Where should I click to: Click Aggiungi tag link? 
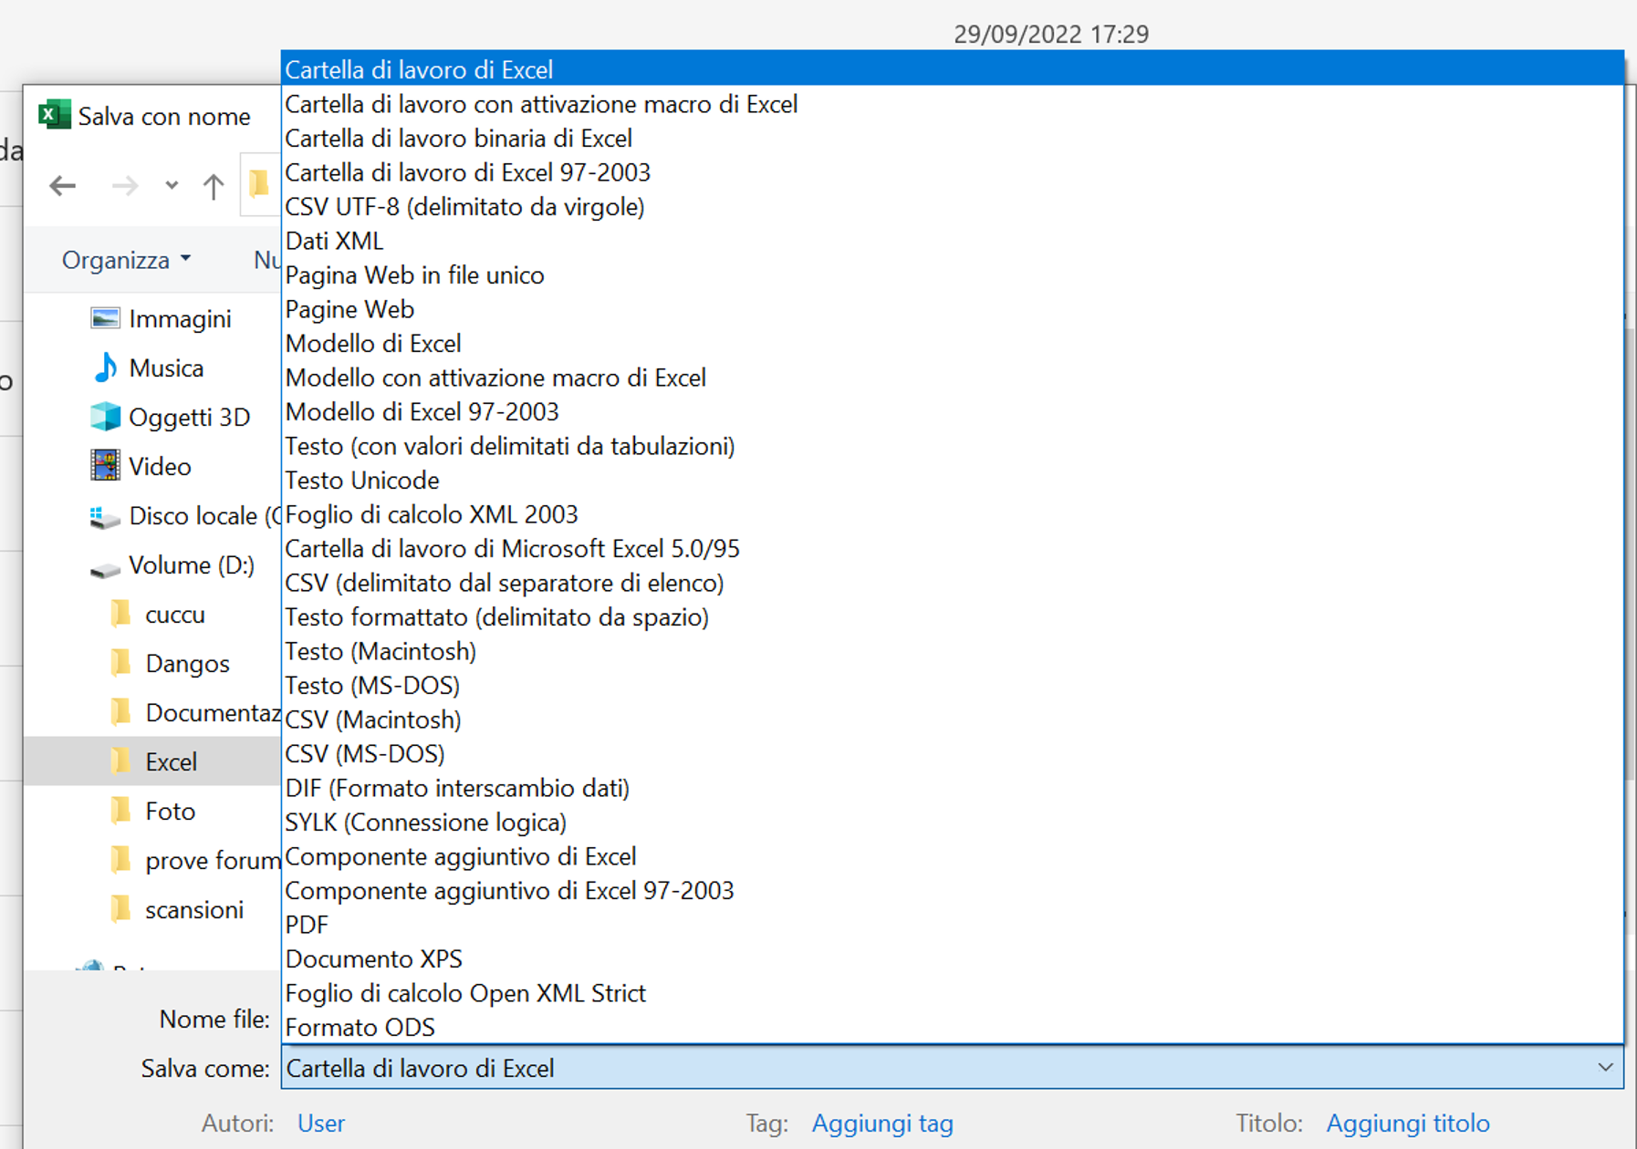882,1123
